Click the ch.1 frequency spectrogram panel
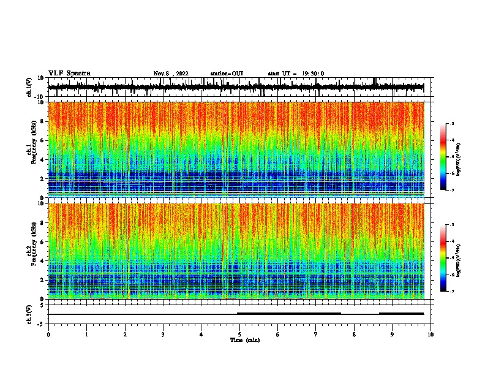This screenshot has width=485, height=375. [236, 150]
